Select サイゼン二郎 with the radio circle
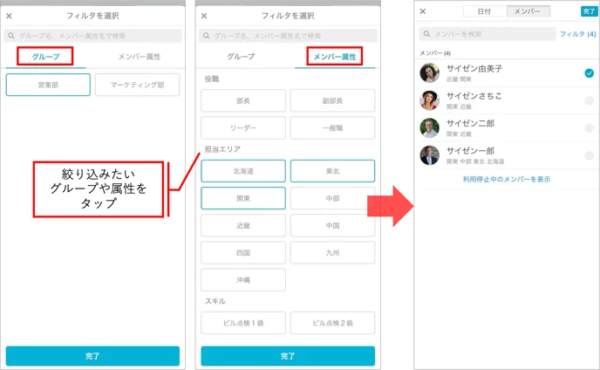 click(589, 128)
